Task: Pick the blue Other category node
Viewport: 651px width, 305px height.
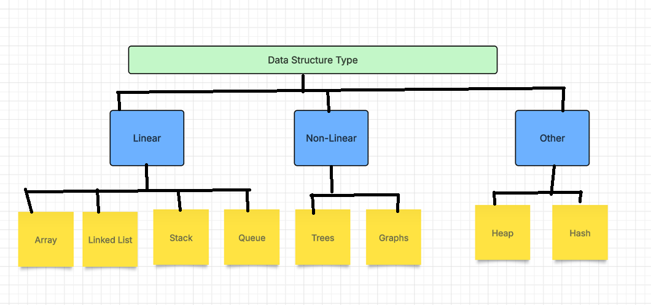Action: pyautogui.click(x=552, y=138)
